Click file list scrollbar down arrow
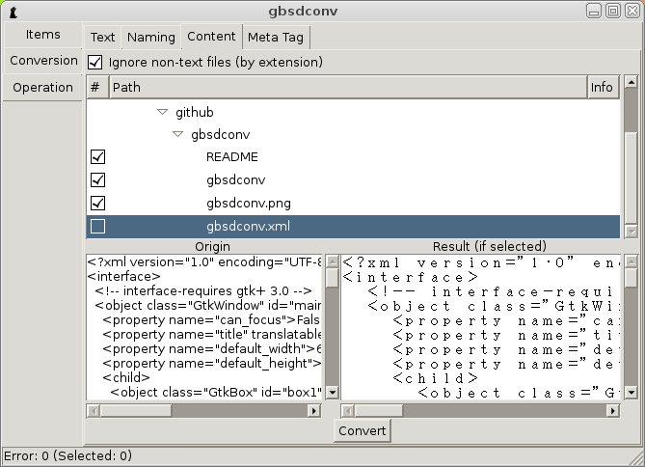This screenshot has height=467, width=645. point(631,231)
